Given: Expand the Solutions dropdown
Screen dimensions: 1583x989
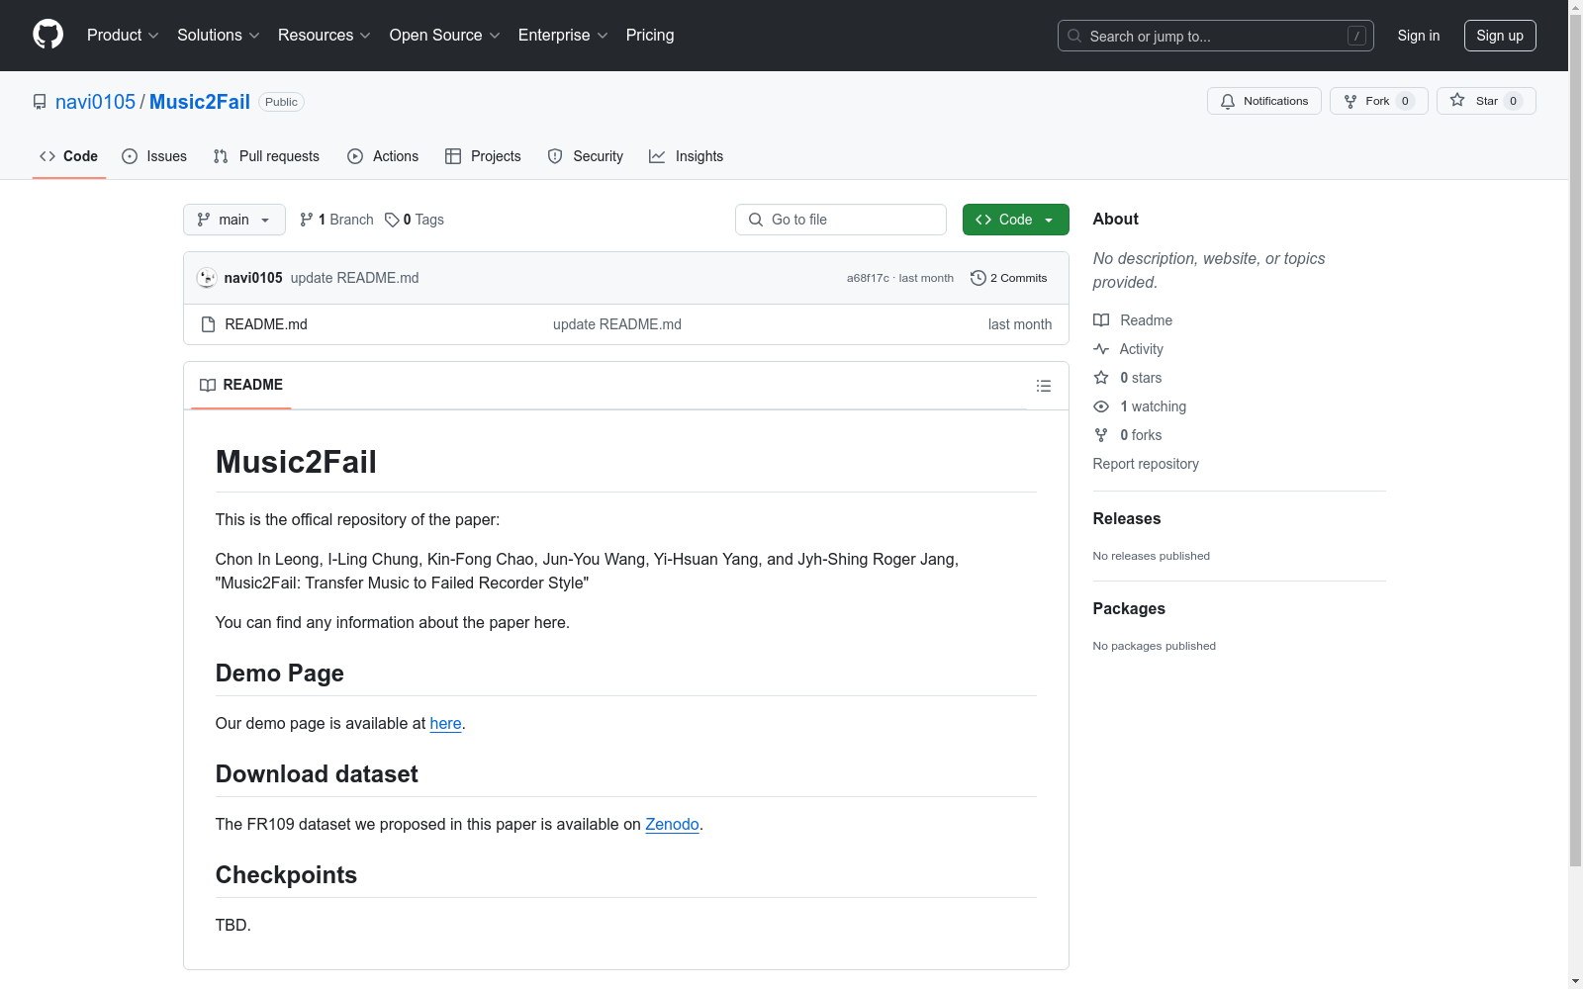Looking at the screenshot, I should [219, 36].
